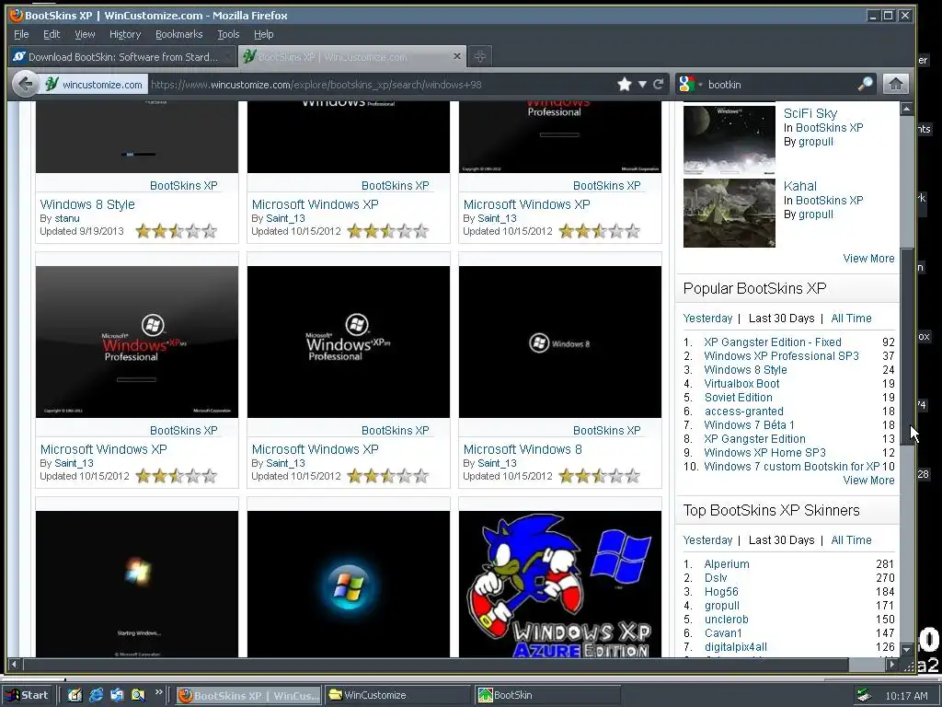Open the Kahal thumbnail image
Screen dimensions: 942x707
[x=729, y=213]
